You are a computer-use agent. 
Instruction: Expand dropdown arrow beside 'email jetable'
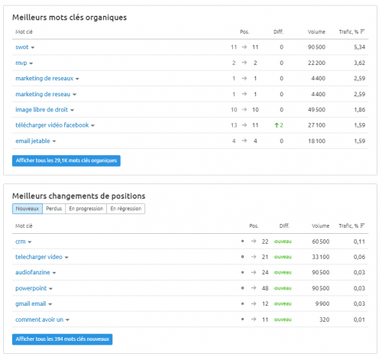pos(54,141)
